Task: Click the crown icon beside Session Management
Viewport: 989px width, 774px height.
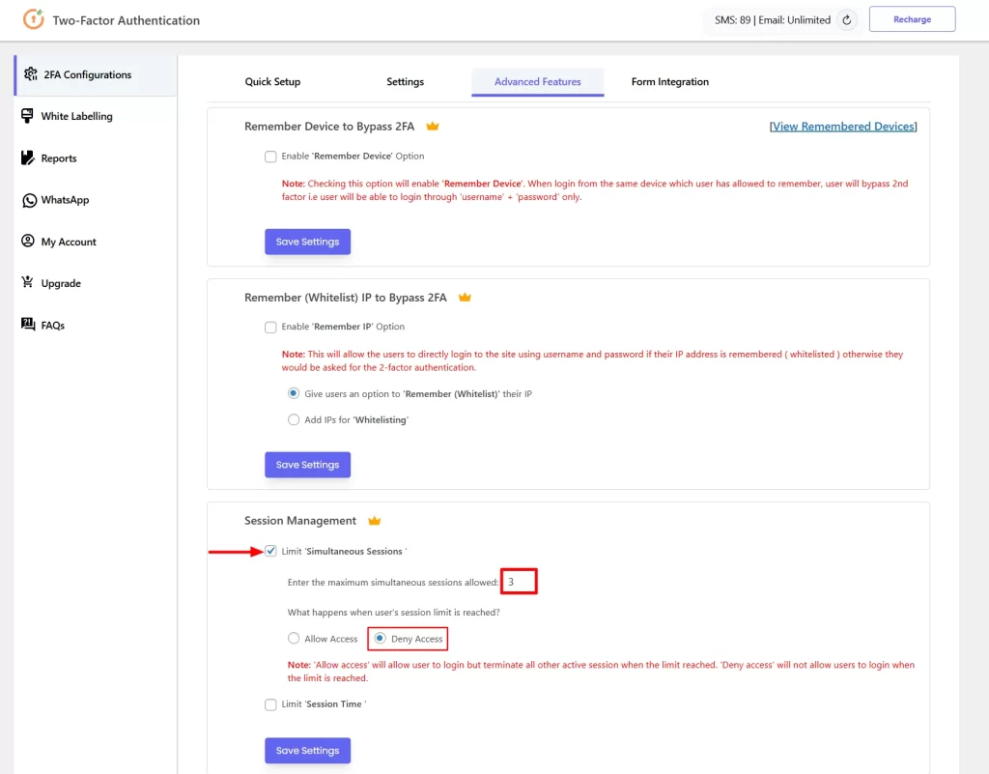Action: (x=374, y=521)
